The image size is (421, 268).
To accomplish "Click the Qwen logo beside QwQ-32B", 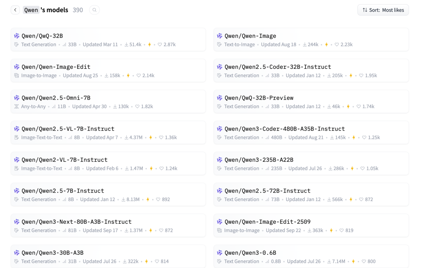I will coord(17,36).
